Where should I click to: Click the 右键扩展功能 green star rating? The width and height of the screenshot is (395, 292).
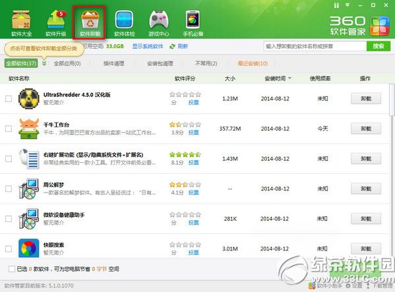point(185,154)
